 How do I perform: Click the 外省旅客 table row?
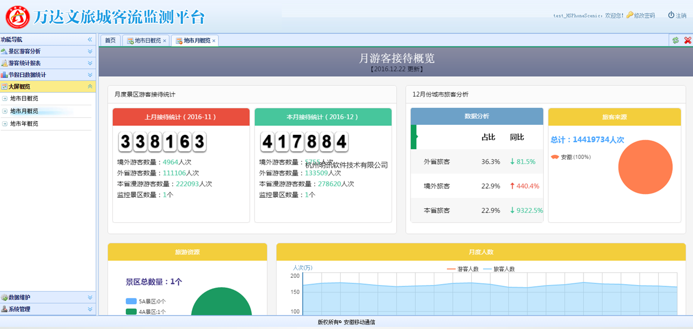tap(477, 161)
